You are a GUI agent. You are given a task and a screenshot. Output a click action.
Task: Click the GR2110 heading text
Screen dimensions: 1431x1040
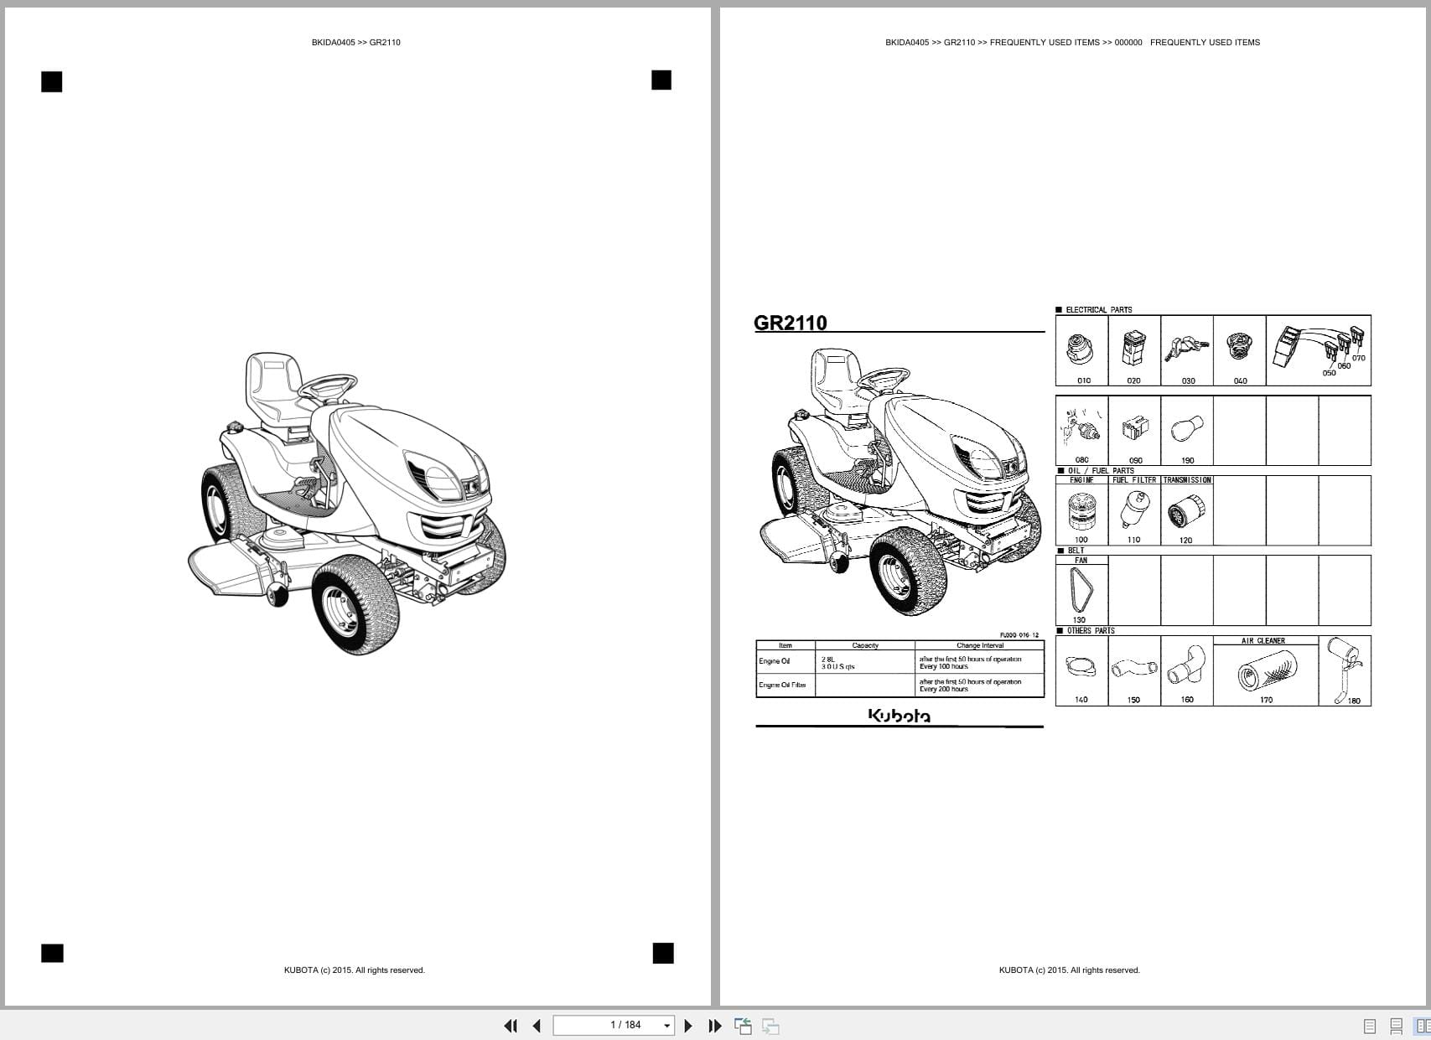click(x=790, y=323)
